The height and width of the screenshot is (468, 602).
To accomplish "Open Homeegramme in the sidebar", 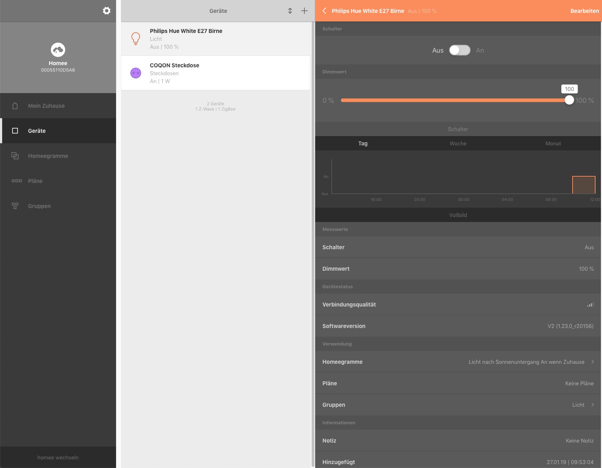I will [x=48, y=156].
